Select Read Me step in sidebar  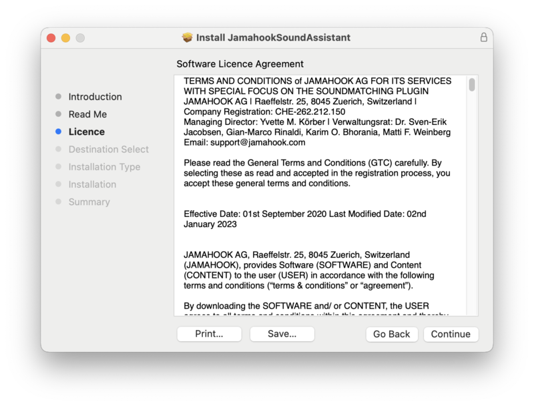pyautogui.click(x=87, y=114)
